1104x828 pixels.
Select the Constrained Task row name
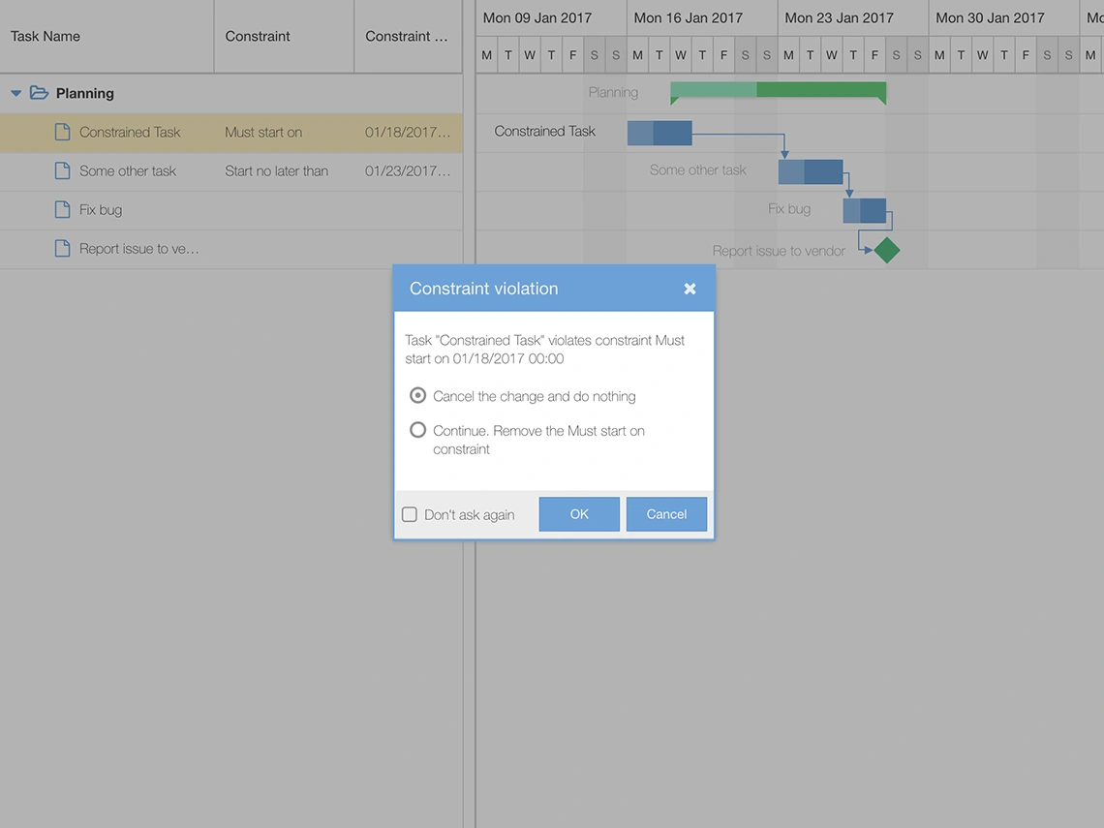pos(130,133)
